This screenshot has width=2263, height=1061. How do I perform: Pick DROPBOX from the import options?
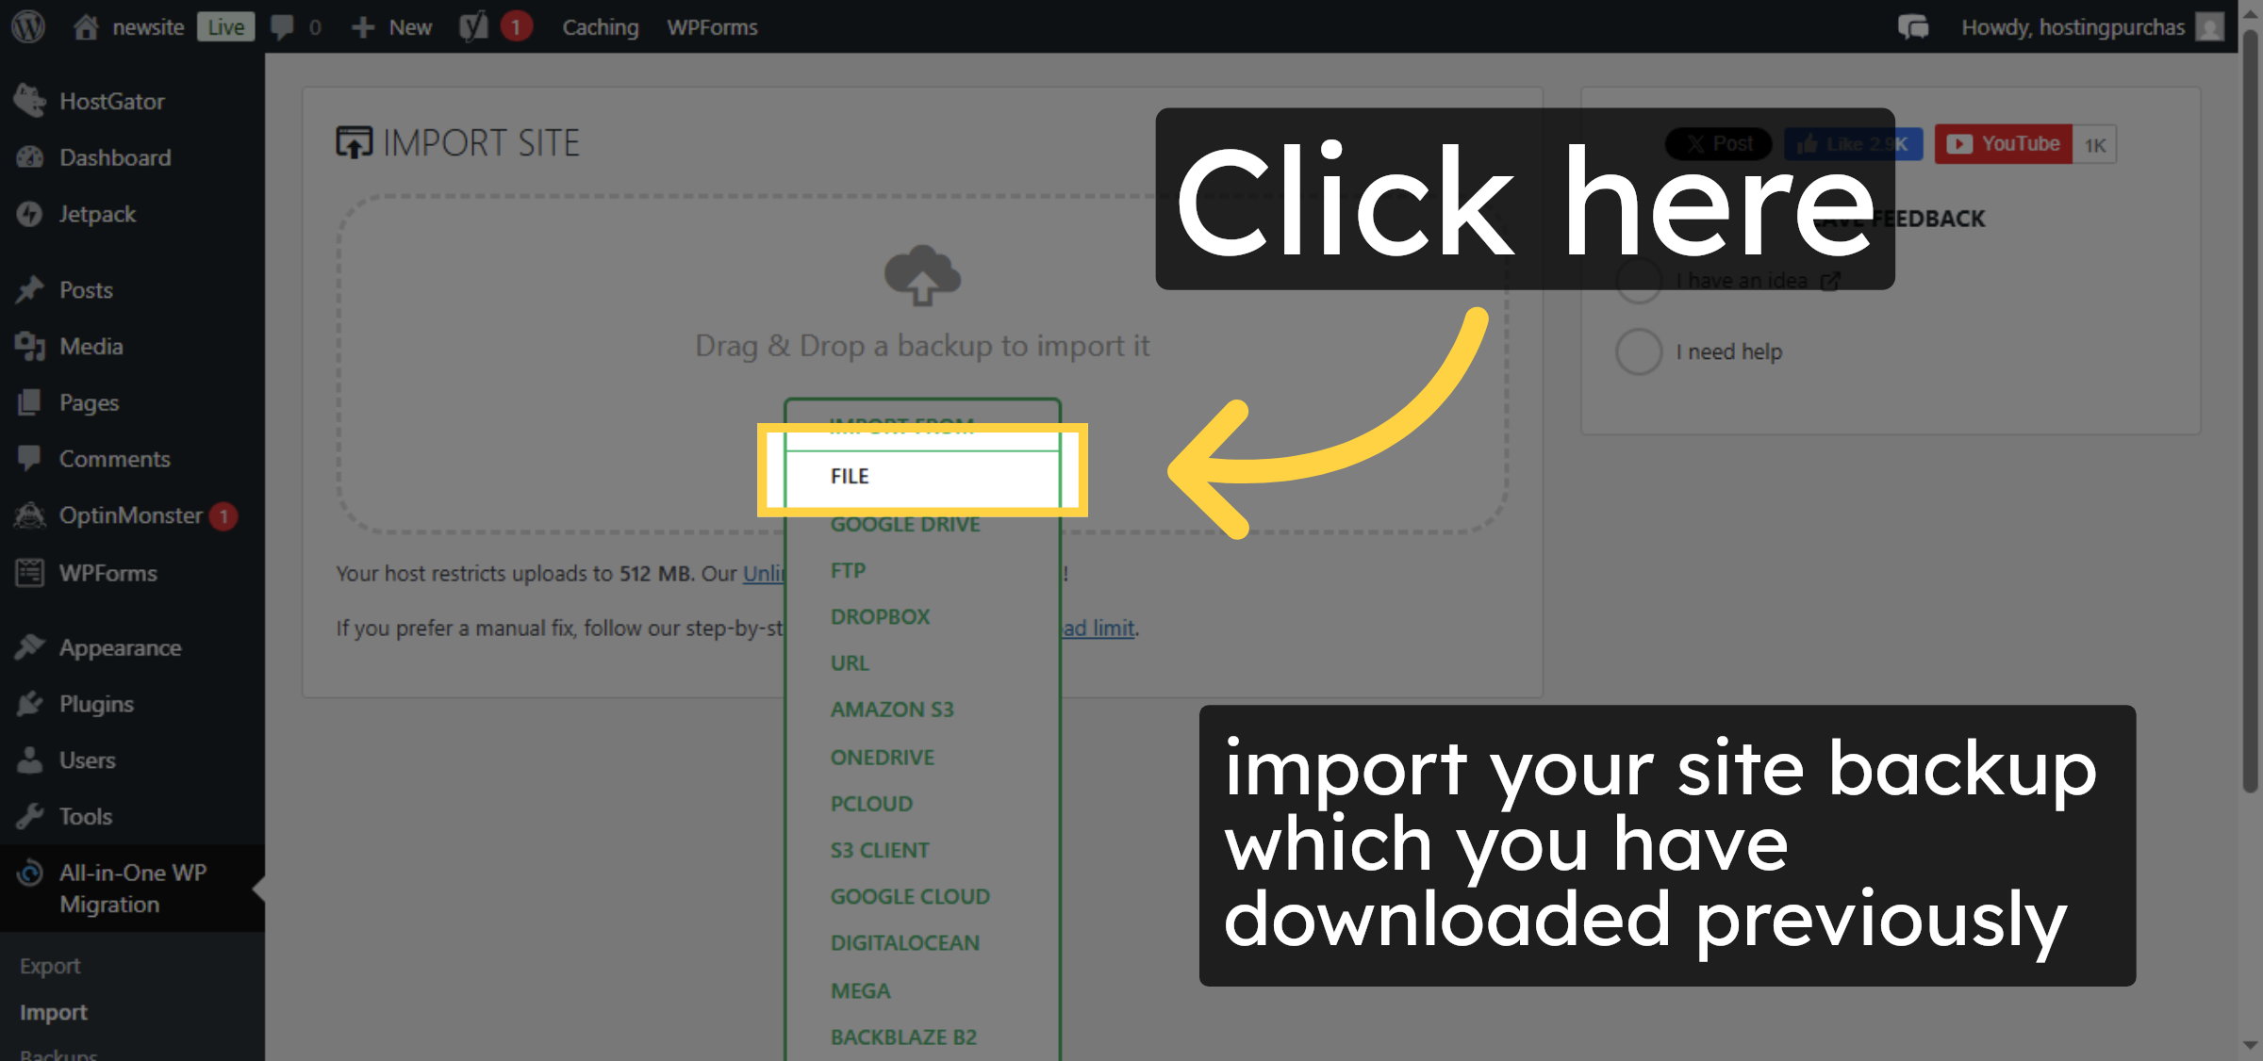(879, 616)
